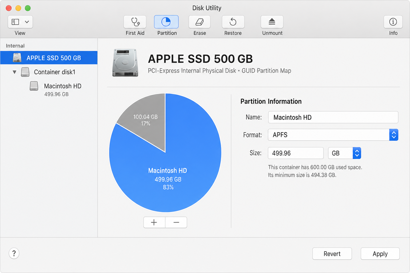
Task: Collapse the Container disk1 disclosure triangle
Action: pyautogui.click(x=14, y=72)
